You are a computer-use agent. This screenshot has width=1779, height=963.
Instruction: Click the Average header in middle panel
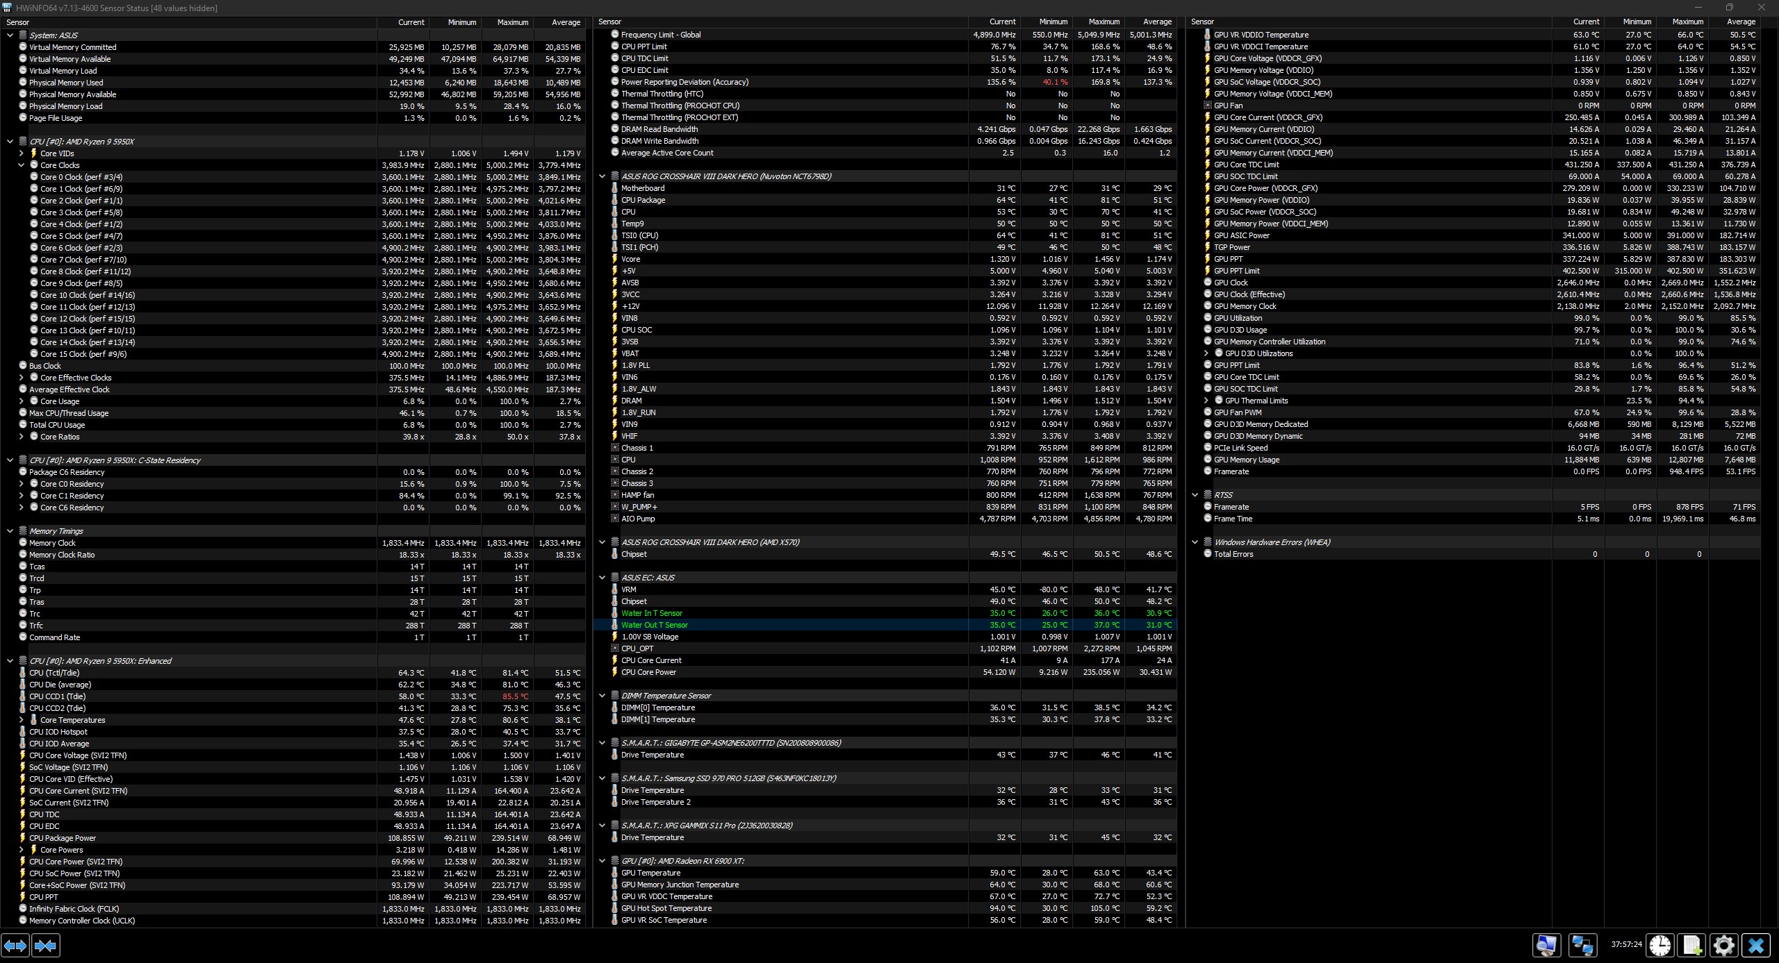click(x=1157, y=22)
